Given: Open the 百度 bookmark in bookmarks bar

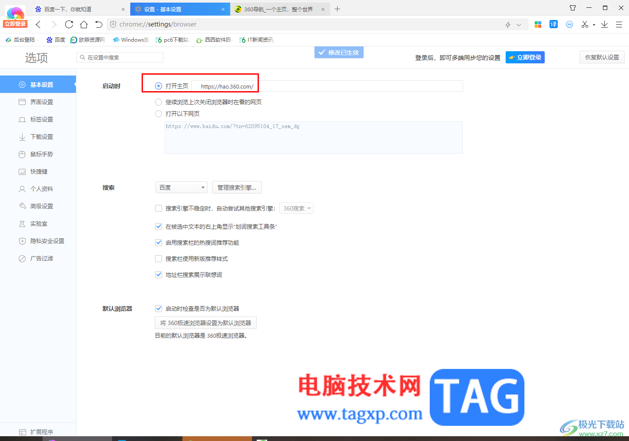Looking at the screenshot, I should tap(56, 40).
